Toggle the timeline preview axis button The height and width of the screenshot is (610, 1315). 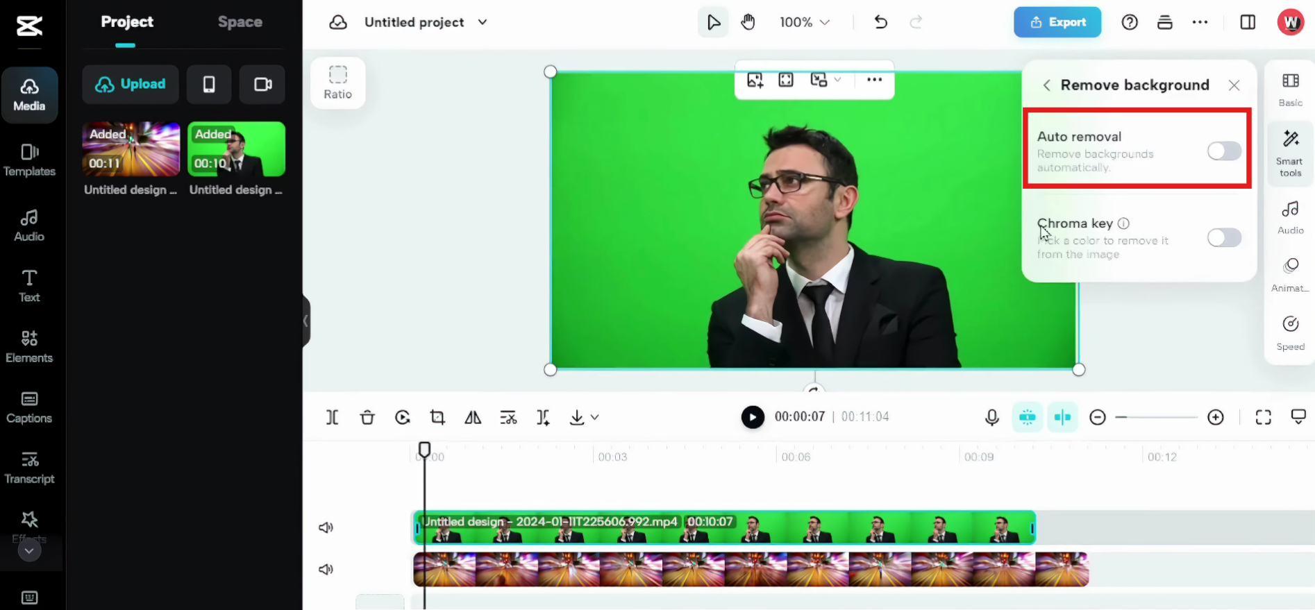coord(1062,417)
